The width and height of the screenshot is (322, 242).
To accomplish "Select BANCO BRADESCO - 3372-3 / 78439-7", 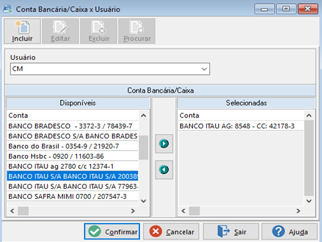I will [x=73, y=126].
